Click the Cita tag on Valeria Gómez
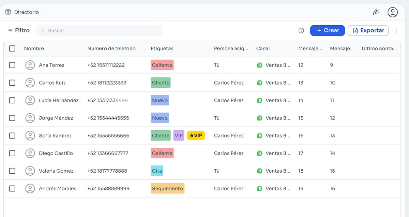 pos(157,171)
